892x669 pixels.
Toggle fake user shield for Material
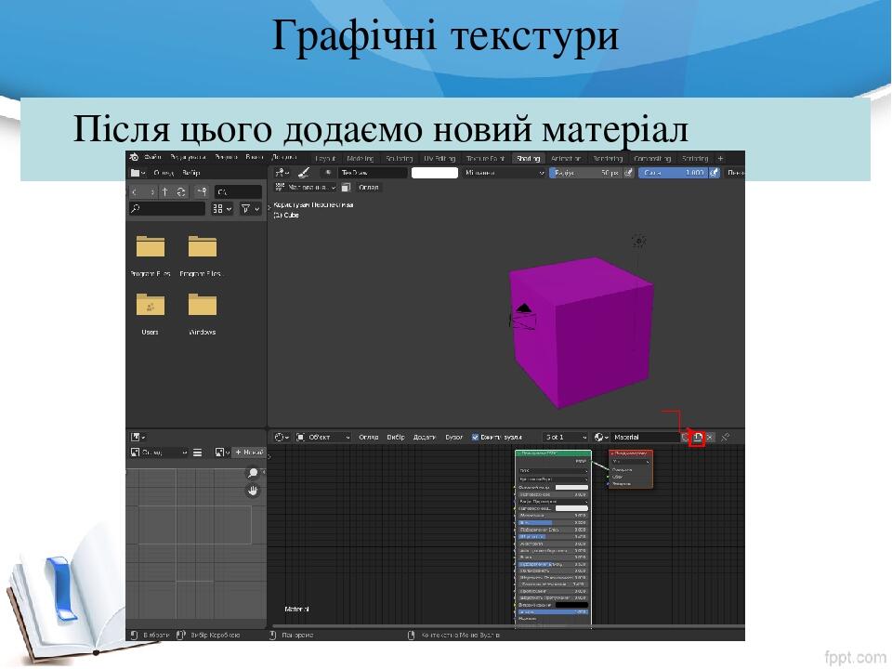point(686,438)
